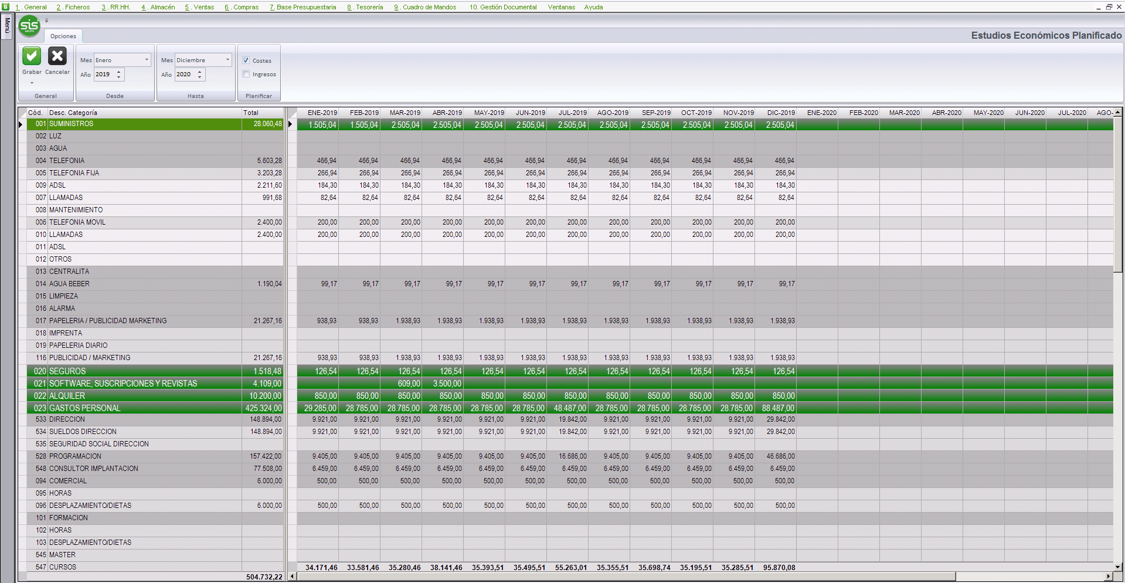This screenshot has width=1125, height=583.
Task: Open the 9. Cuadro de Mandos menu
Action: [x=425, y=7]
